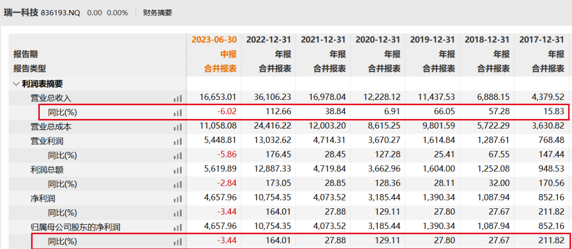
Task: Open chart icon in 同比(%) row under 归属母公司股东的净利润
Action: 177,242
